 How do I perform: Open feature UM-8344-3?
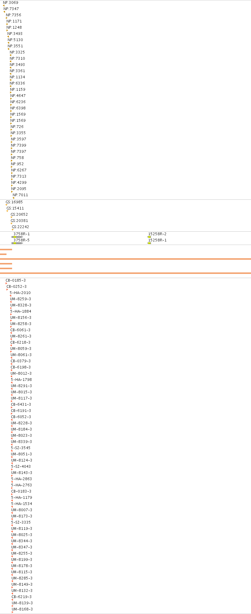[22, 541]
